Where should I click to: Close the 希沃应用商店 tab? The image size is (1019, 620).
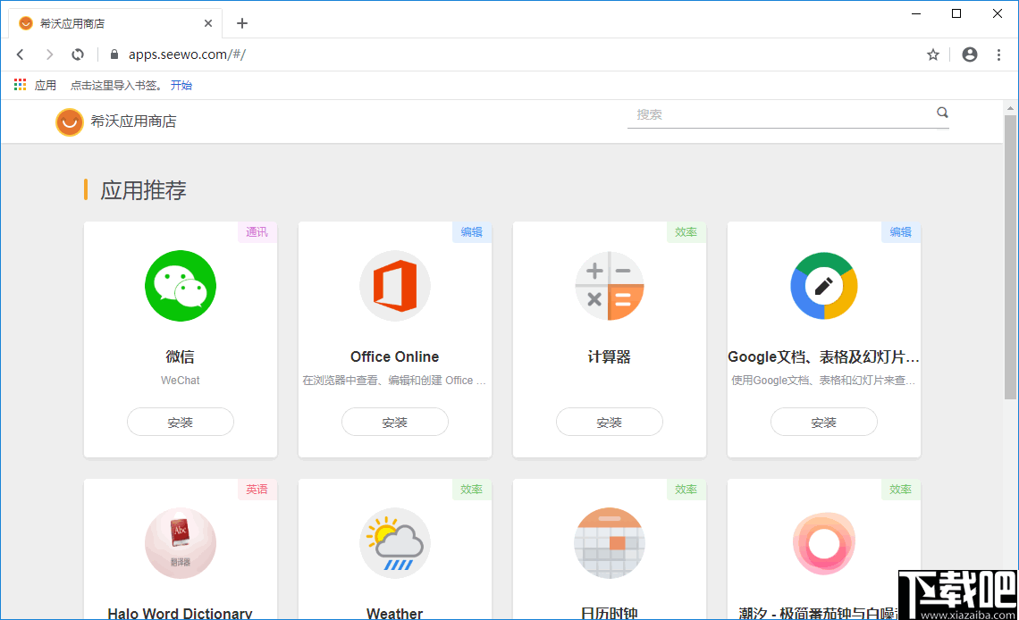[x=208, y=23]
